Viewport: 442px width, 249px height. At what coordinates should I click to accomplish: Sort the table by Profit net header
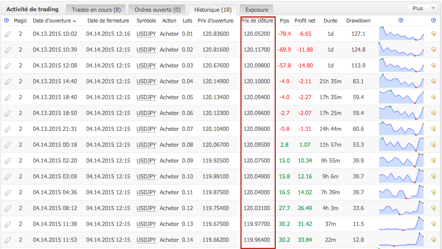coord(305,20)
